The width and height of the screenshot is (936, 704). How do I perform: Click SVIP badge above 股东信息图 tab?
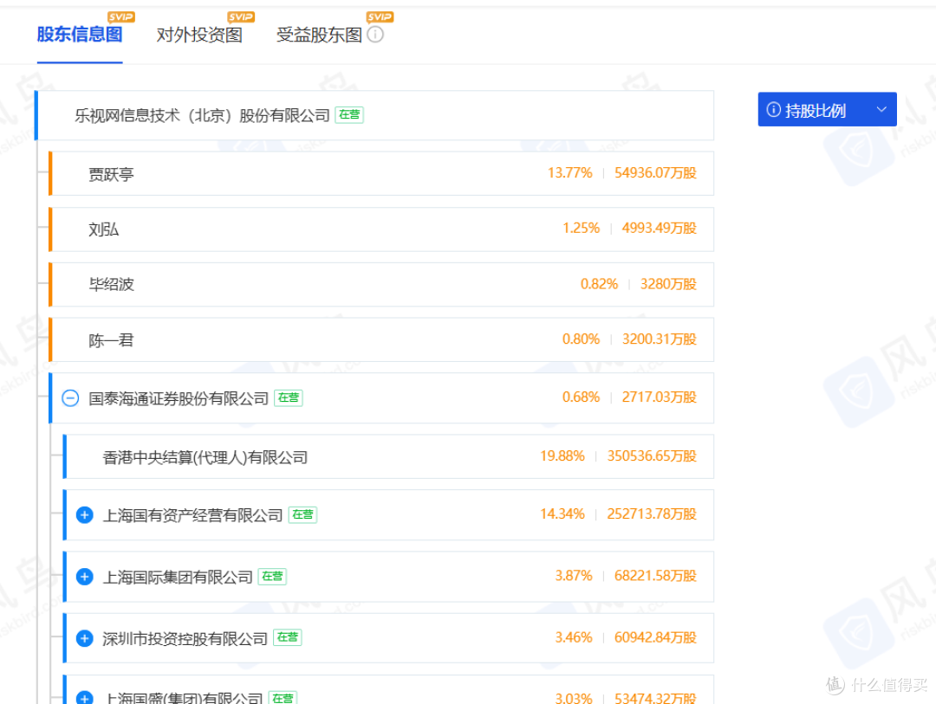pyautogui.click(x=121, y=16)
